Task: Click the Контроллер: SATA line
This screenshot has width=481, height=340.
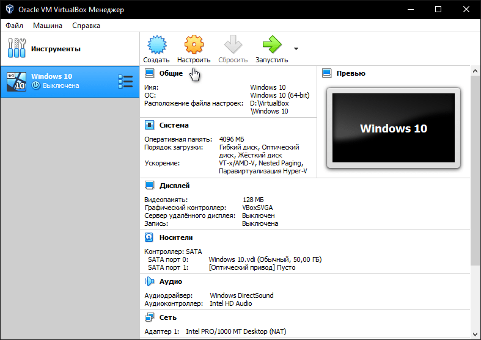Action: (x=173, y=251)
